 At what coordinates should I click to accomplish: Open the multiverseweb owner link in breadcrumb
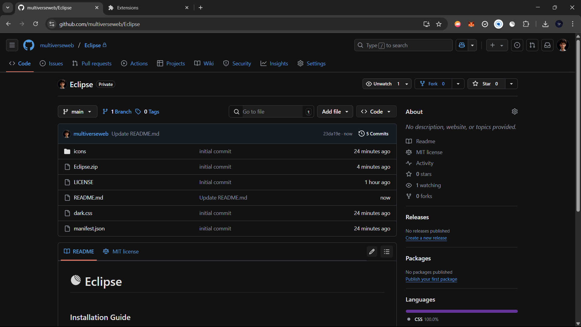57,45
